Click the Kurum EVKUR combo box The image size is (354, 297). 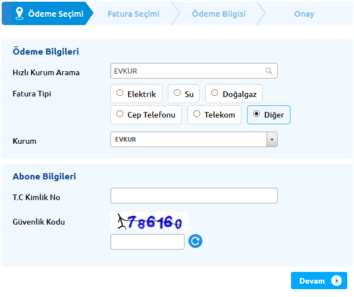188,139
